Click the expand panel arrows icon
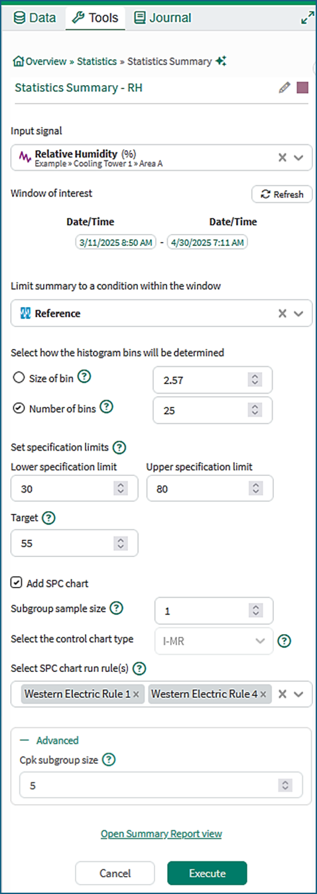 307,19
